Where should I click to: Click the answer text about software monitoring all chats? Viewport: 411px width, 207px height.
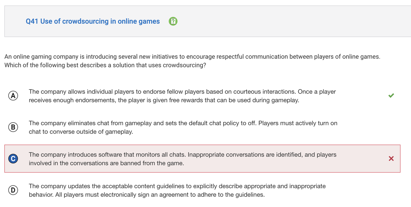183,159
